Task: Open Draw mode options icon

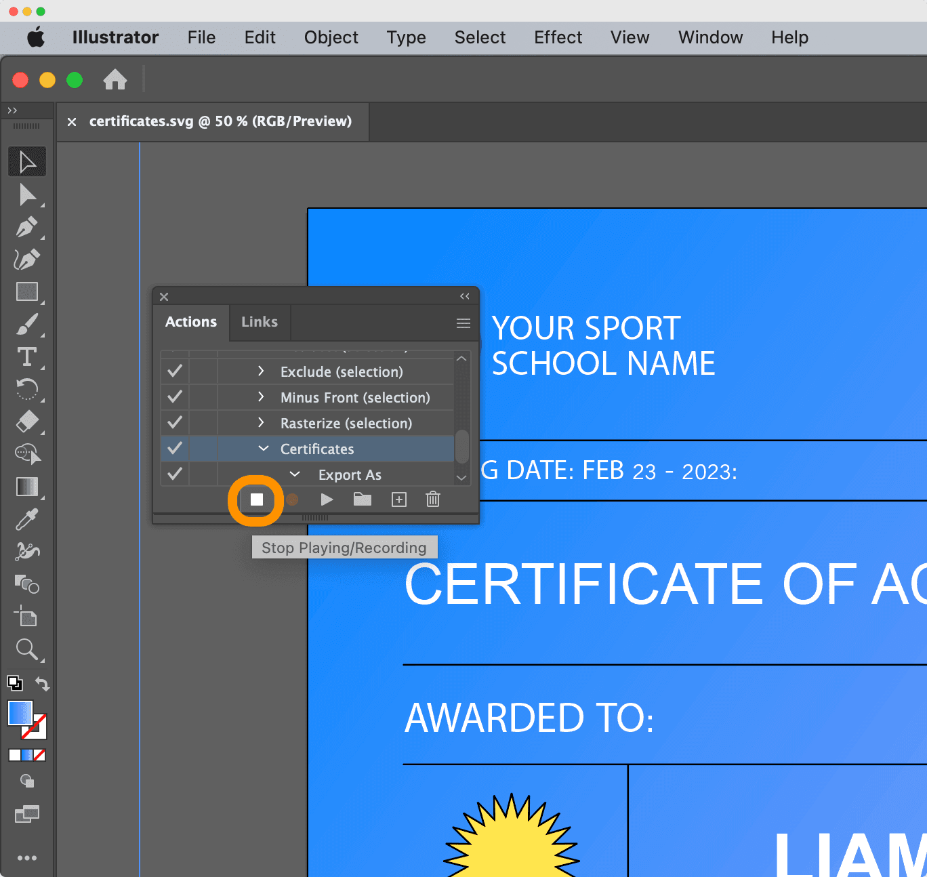Action: pyautogui.click(x=27, y=781)
